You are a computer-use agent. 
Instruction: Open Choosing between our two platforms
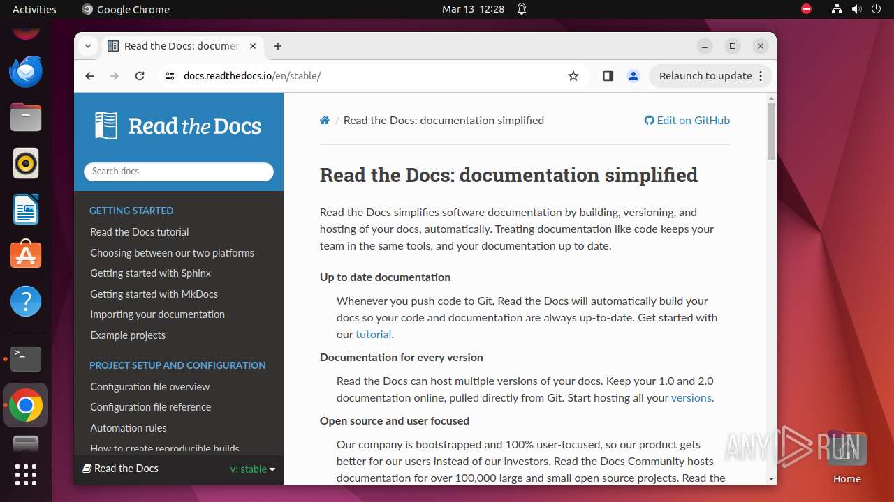172,253
